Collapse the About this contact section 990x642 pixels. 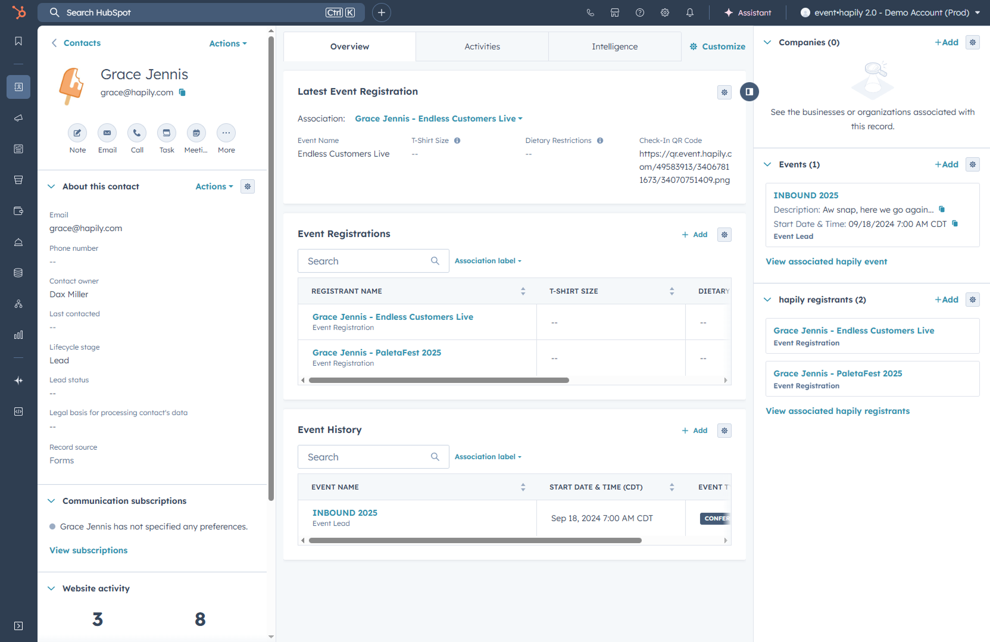[51, 186]
